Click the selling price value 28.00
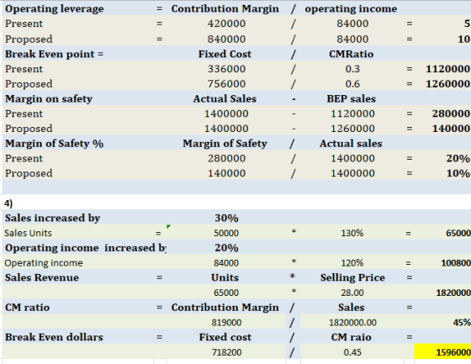Image resolution: width=471 pixels, height=364 pixels. click(352, 293)
